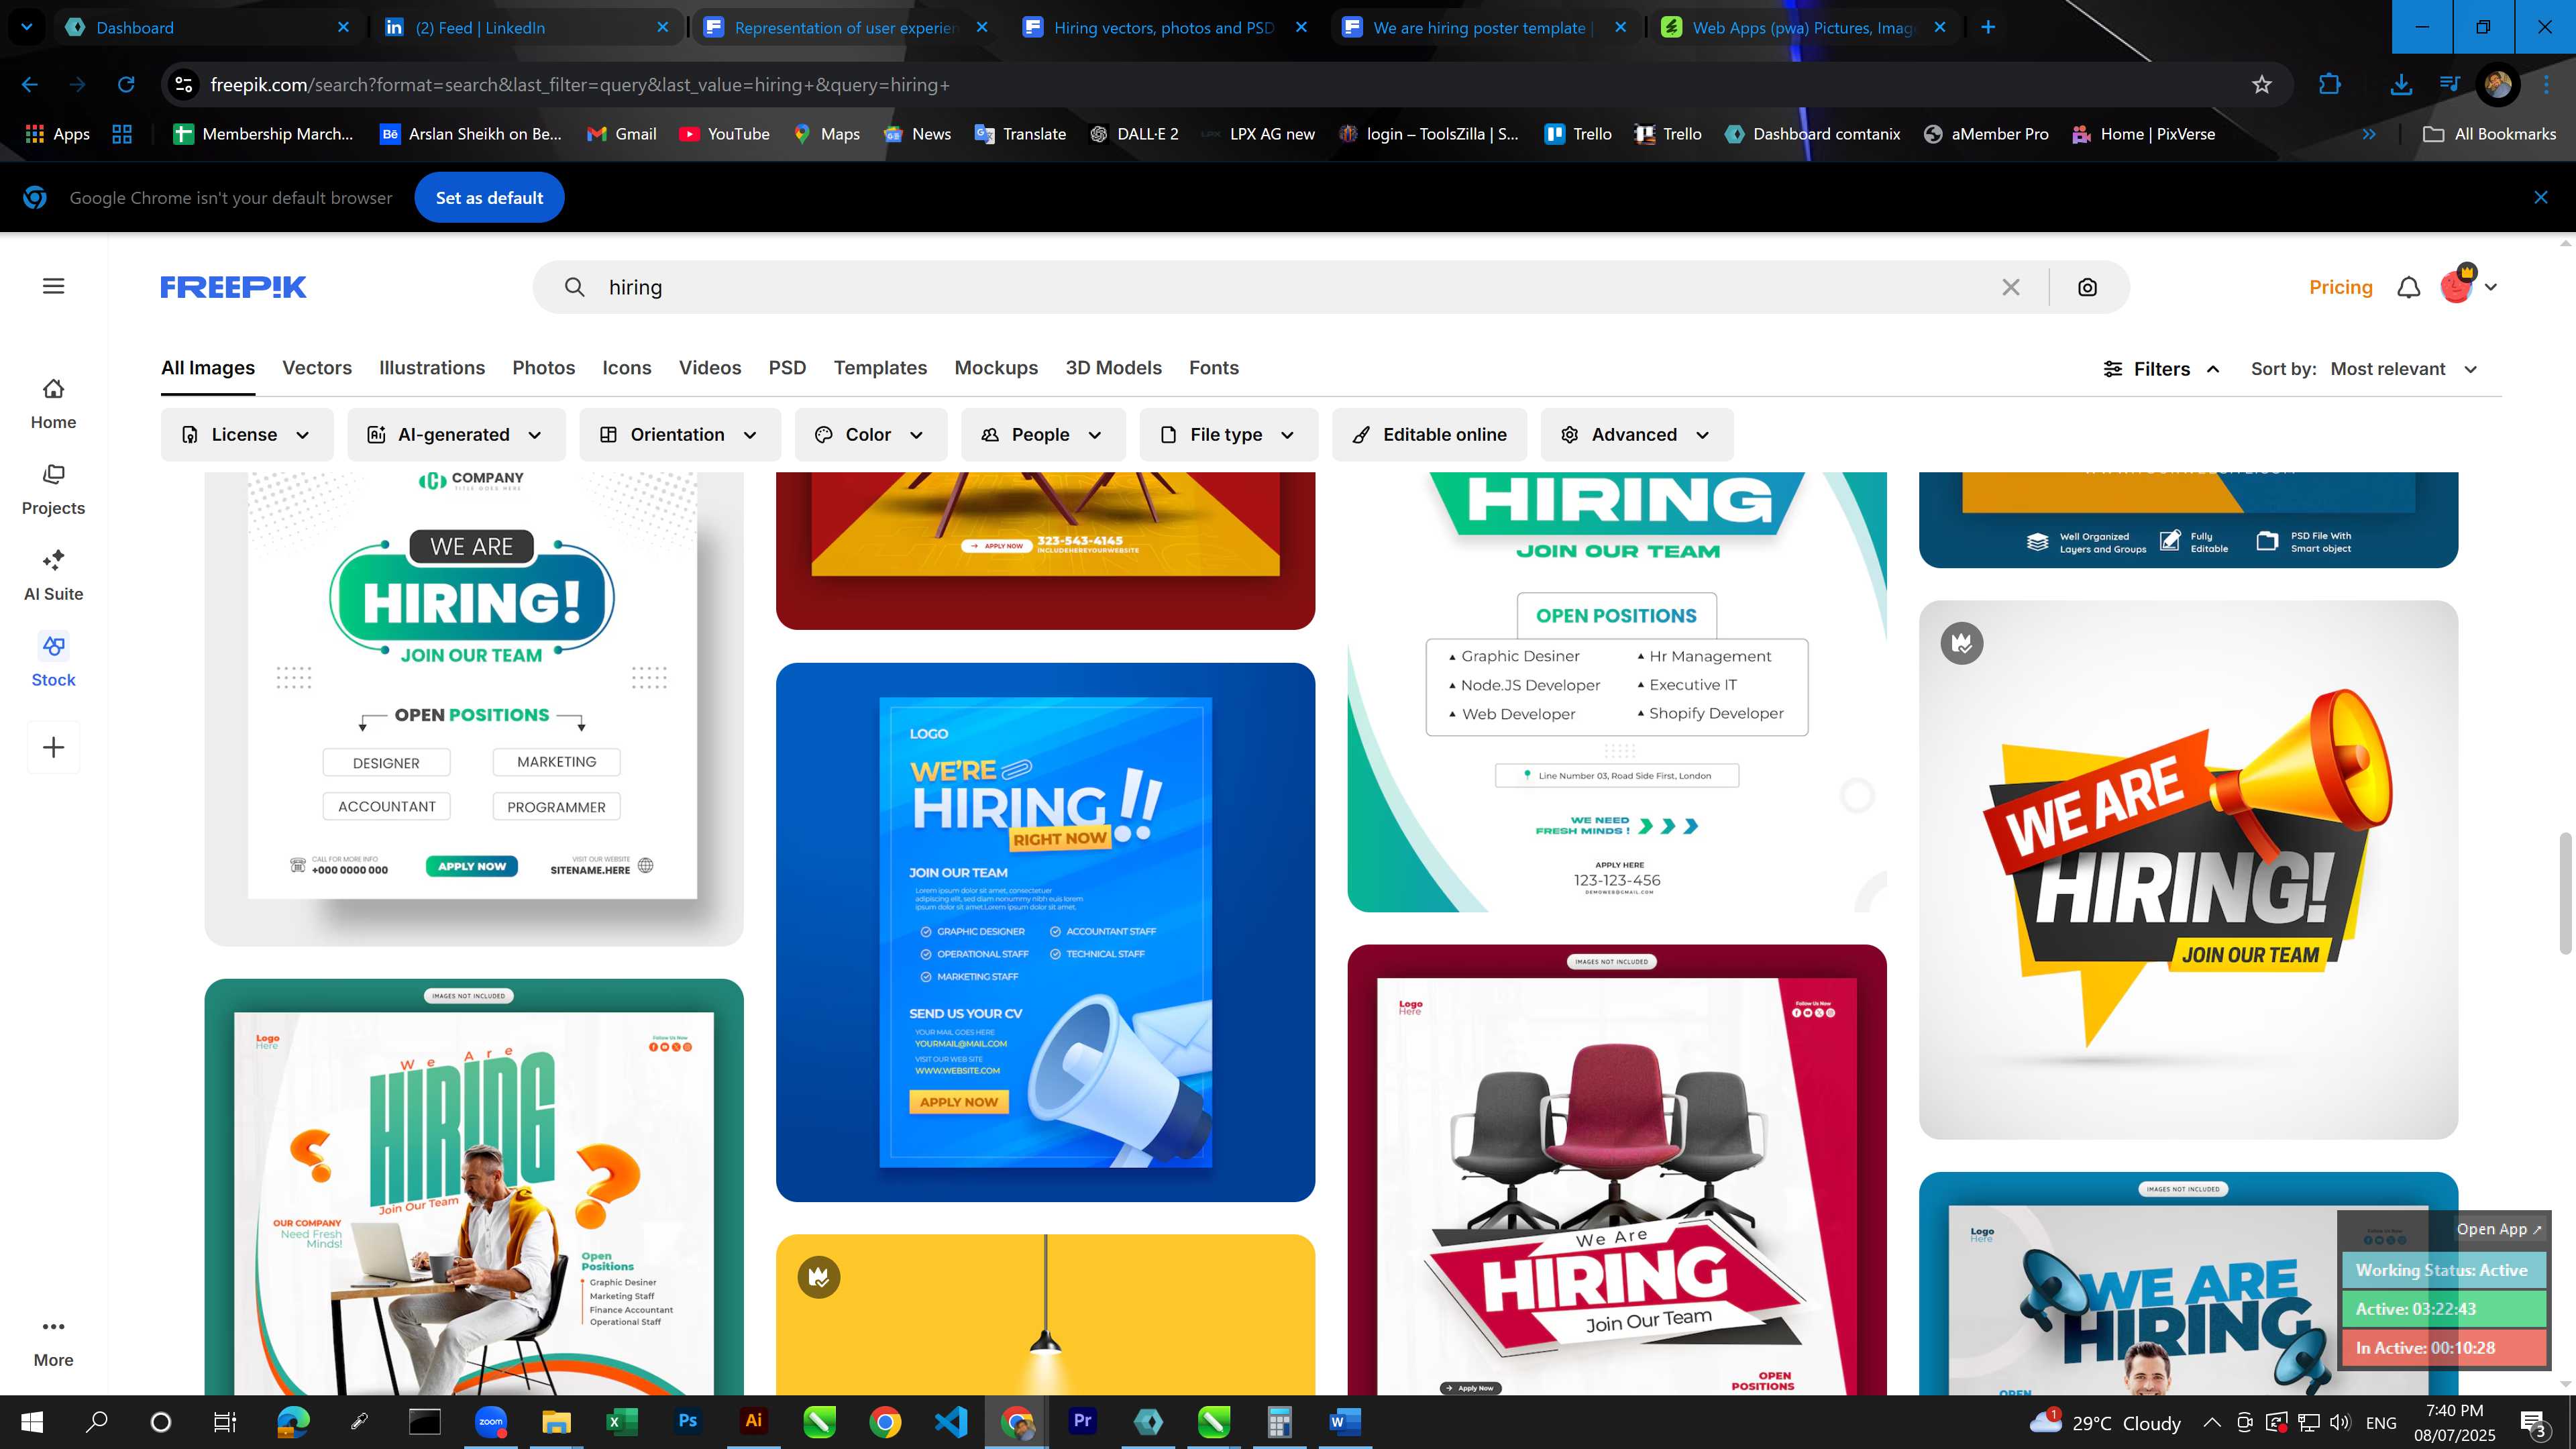Reload the page
This screenshot has height=1449, width=2576.
[126, 85]
